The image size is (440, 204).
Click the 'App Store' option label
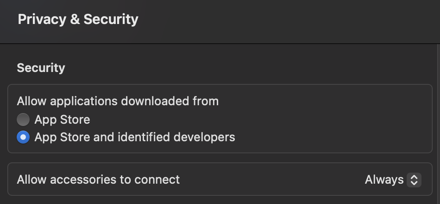tap(62, 120)
